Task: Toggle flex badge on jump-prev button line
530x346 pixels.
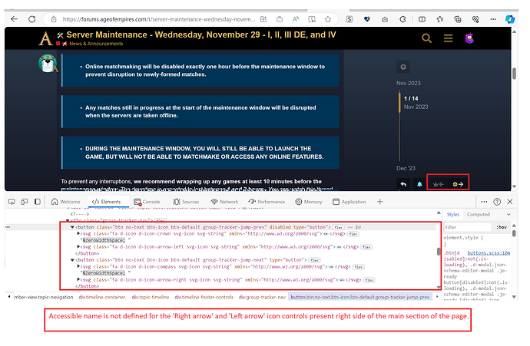Action: point(338,228)
